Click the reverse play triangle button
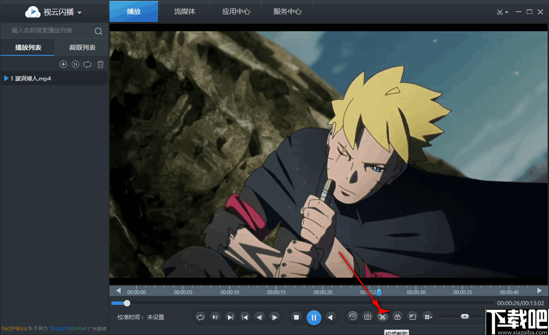Image resolution: width=549 pixels, height=335 pixels. [x=330, y=317]
